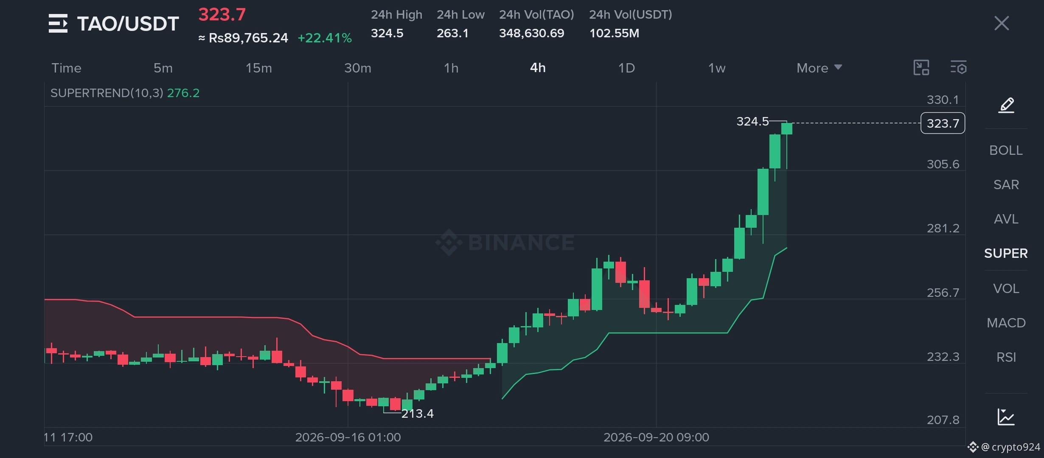Click the 323.7 current price label
The image size is (1044, 458).
(x=943, y=123)
